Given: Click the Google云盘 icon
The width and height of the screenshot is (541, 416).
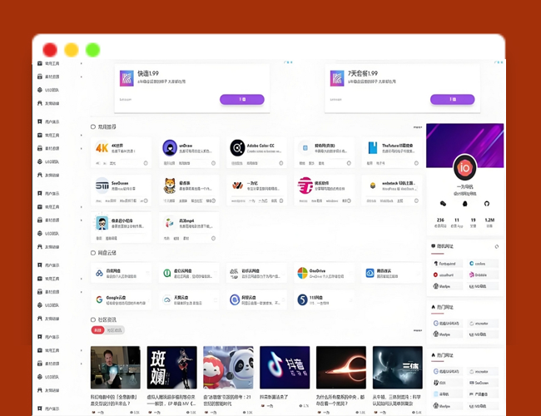Looking at the screenshot, I should (x=100, y=300).
